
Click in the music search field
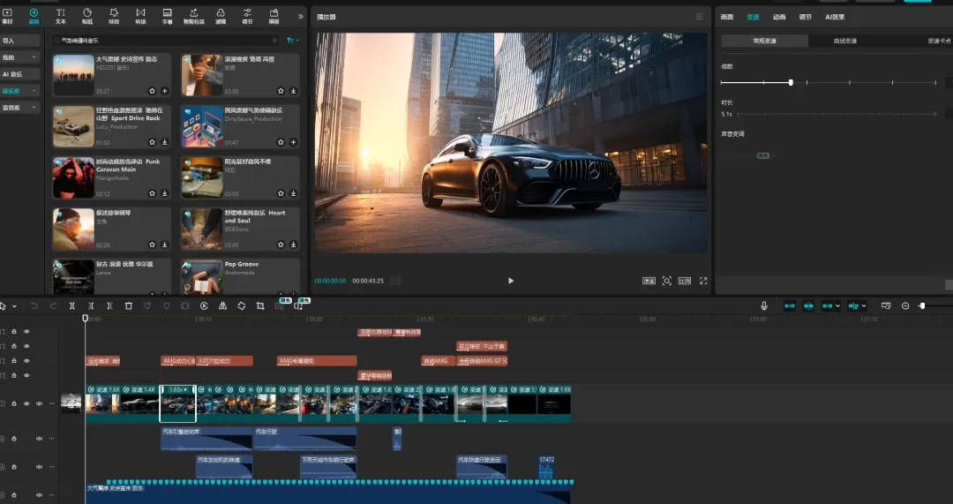164,40
